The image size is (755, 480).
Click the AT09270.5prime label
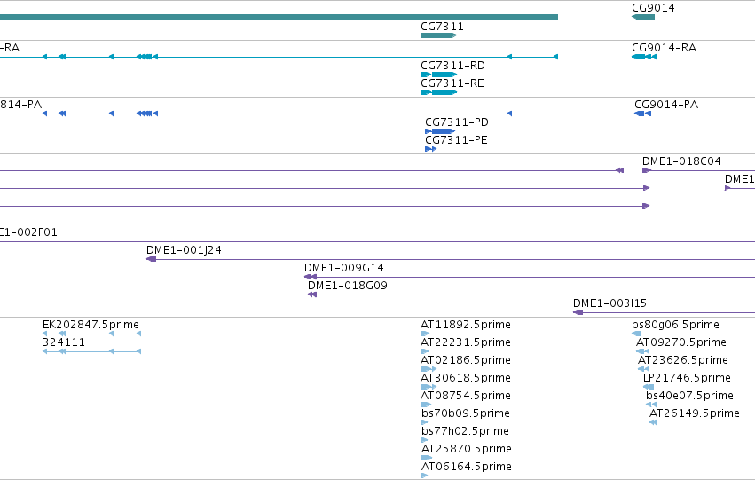[x=681, y=342]
